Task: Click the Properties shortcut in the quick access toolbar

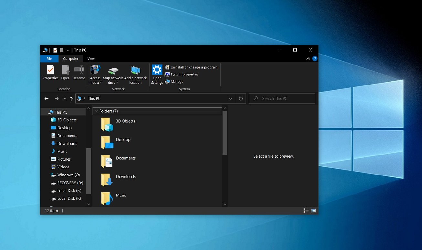Action: point(55,50)
